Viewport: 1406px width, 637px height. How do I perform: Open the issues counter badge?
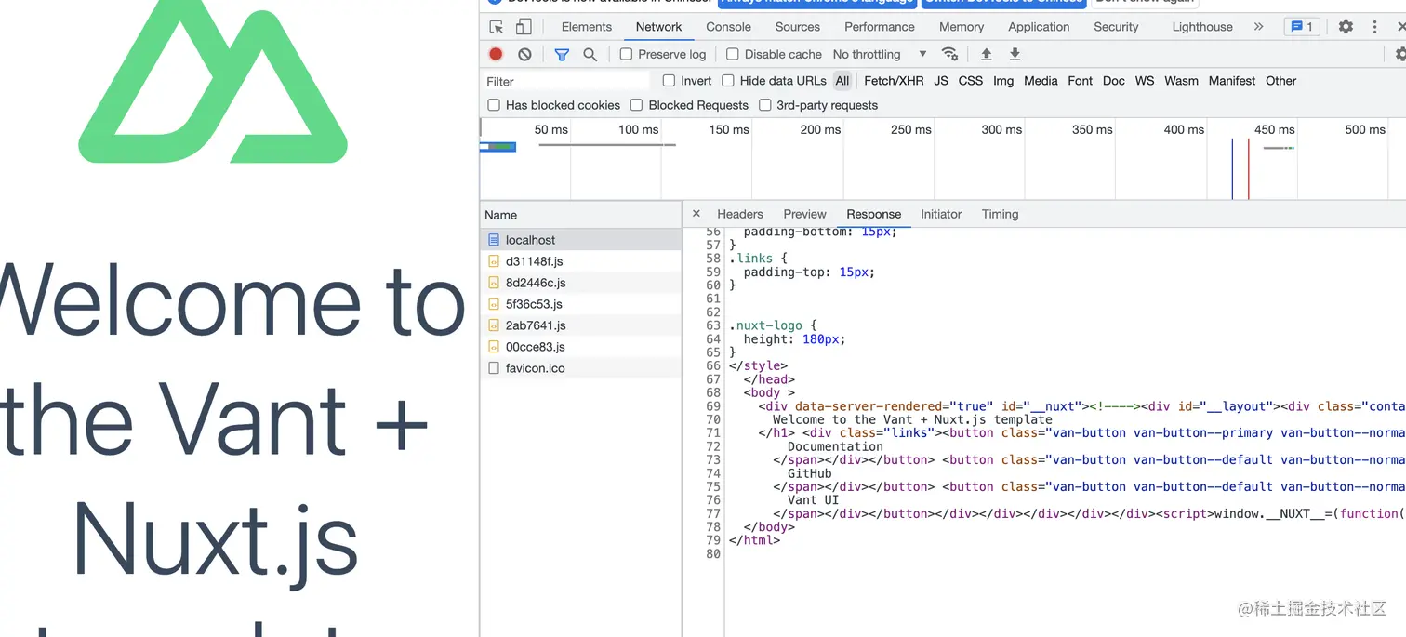pyautogui.click(x=1303, y=27)
